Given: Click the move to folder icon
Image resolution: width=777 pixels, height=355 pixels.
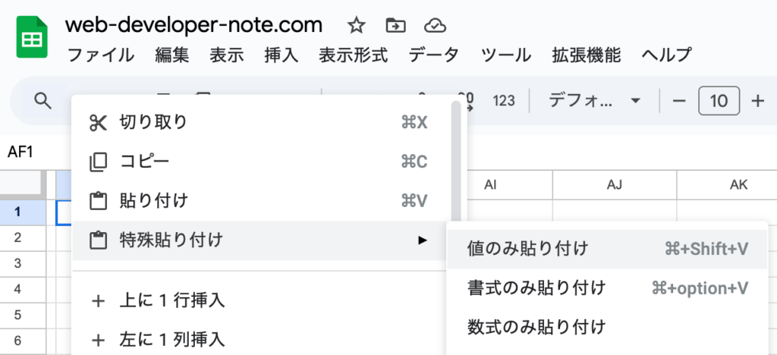Looking at the screenshot, I should coord(395,26).
